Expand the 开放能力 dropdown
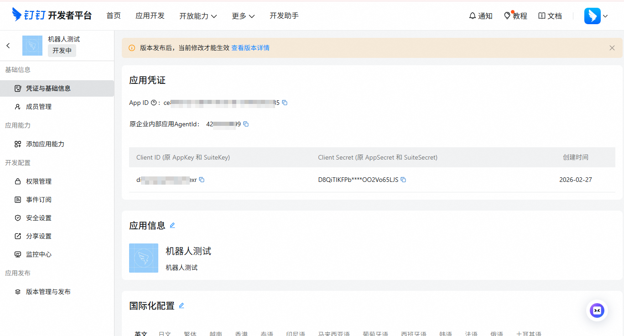624x336 pixels. 198,16
